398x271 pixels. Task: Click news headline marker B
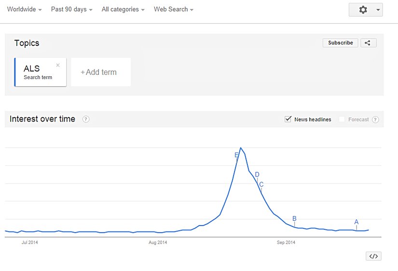point(294,218)
